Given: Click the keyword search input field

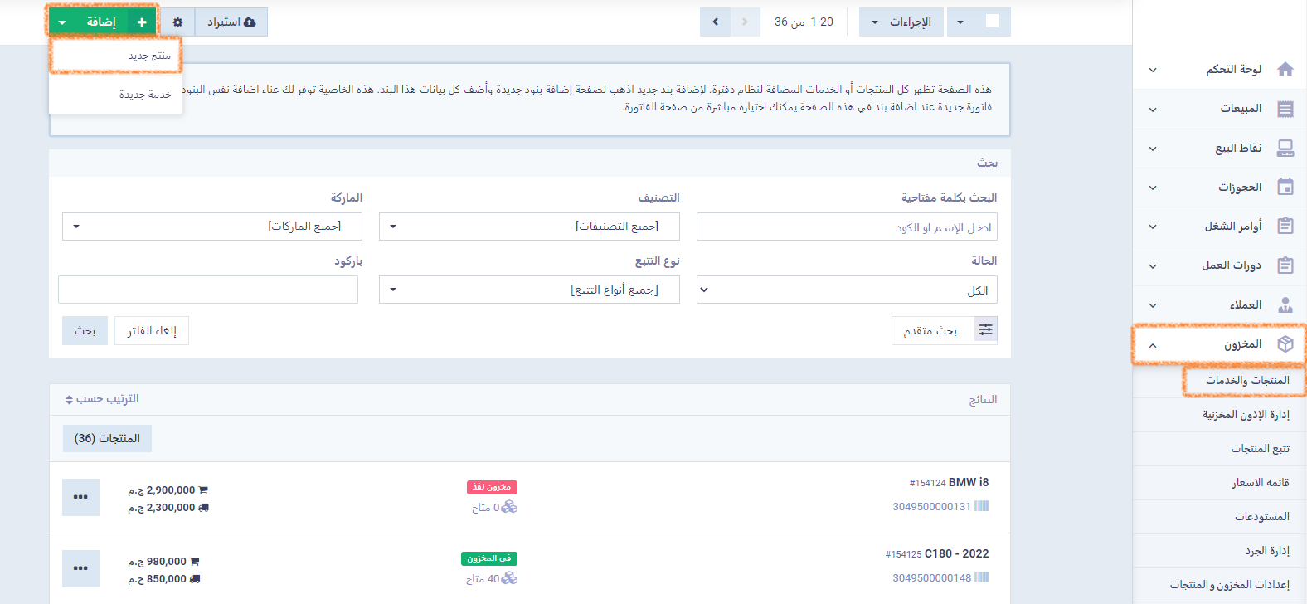Looking at the screenshot, I should coord(847,227).
